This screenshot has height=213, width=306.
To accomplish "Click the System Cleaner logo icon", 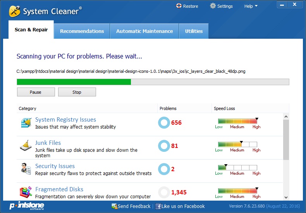I will [x=14, y=11].
